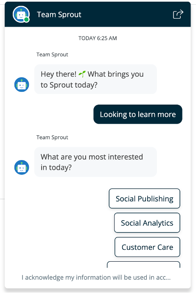Click the bot avatar beside the greeting message
The width and height of the screenshot is (196, 293).
pos(22,84)
